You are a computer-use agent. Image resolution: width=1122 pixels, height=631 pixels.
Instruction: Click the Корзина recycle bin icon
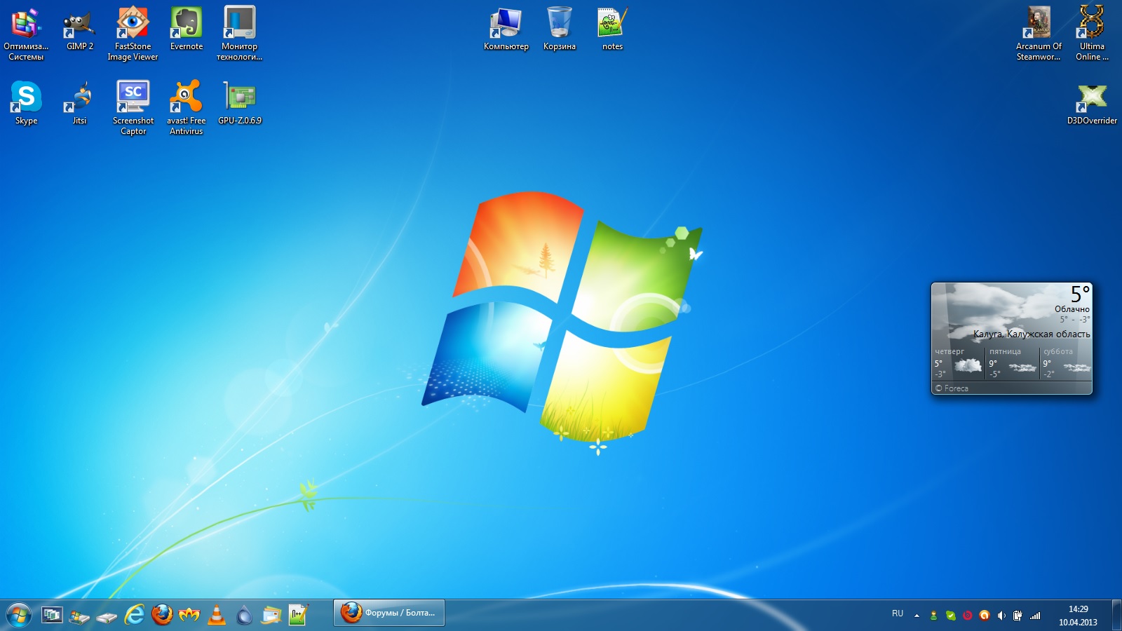tap(560, 29)
